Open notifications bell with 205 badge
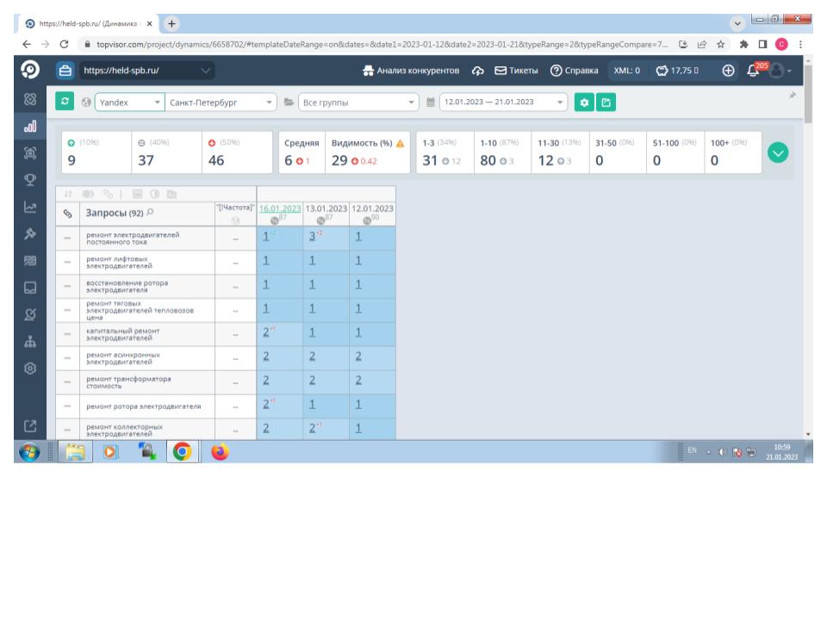This screenshot has height=620, width=827. [x=754, y=70]
